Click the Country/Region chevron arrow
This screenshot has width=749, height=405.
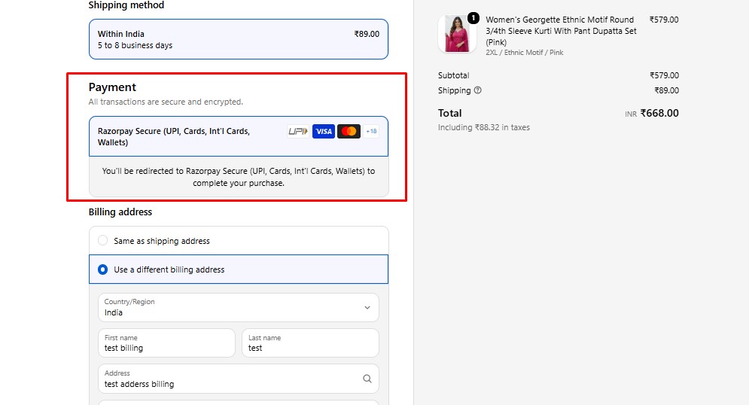[367, 308]
